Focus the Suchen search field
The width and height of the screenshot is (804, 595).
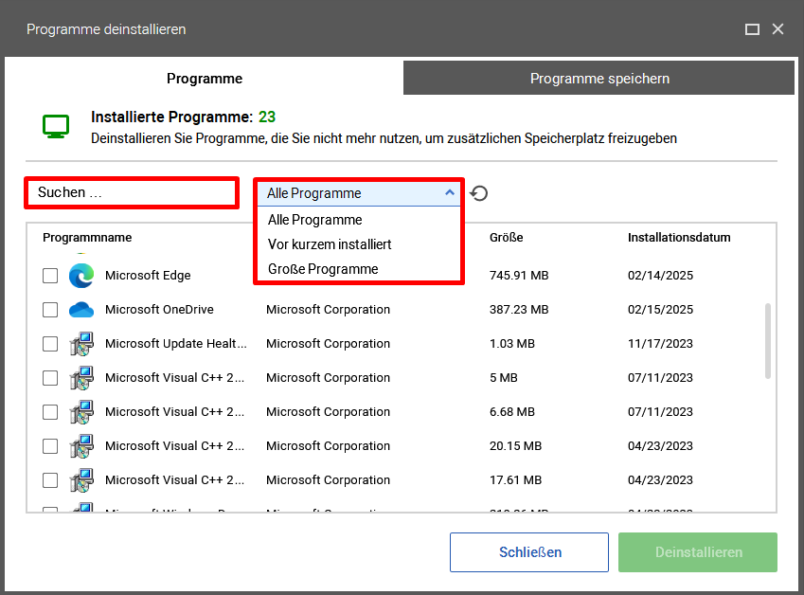pos(132,193)
